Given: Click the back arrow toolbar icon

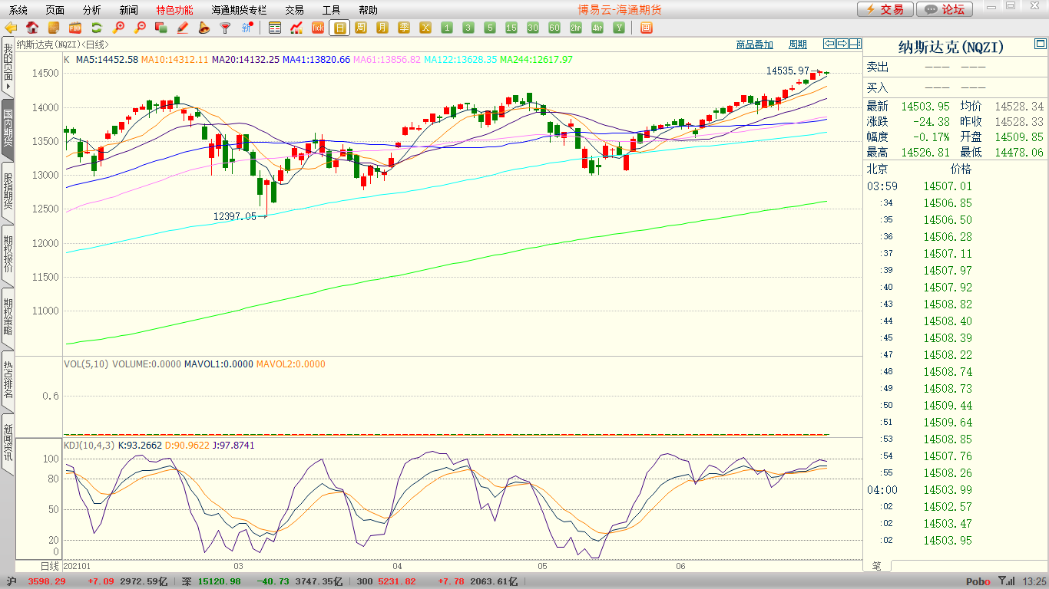Looking at the screenshot, I should 11,28.
